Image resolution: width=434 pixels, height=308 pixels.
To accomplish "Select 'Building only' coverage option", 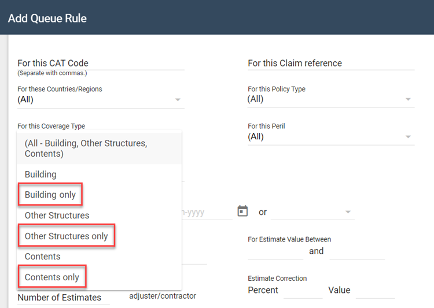I will pos(50,195).
